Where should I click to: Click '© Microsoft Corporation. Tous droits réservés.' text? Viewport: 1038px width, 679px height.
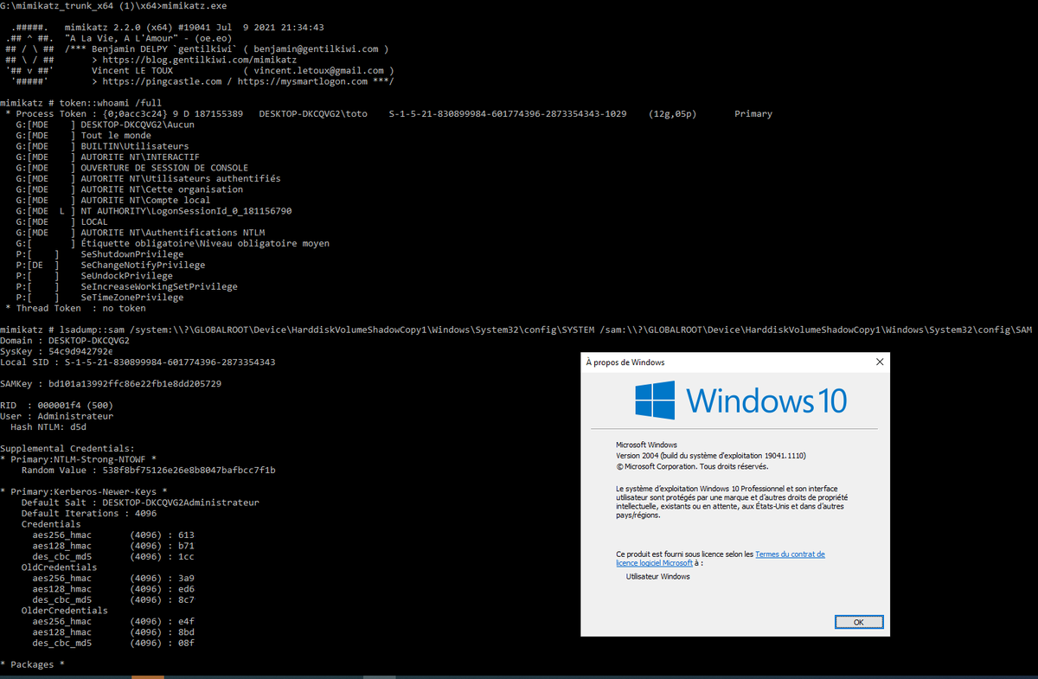click(x=692, y=466)
